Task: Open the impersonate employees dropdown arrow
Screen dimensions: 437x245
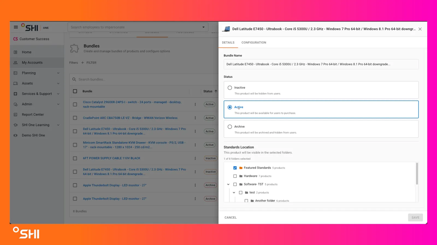Action: (203, 27)
